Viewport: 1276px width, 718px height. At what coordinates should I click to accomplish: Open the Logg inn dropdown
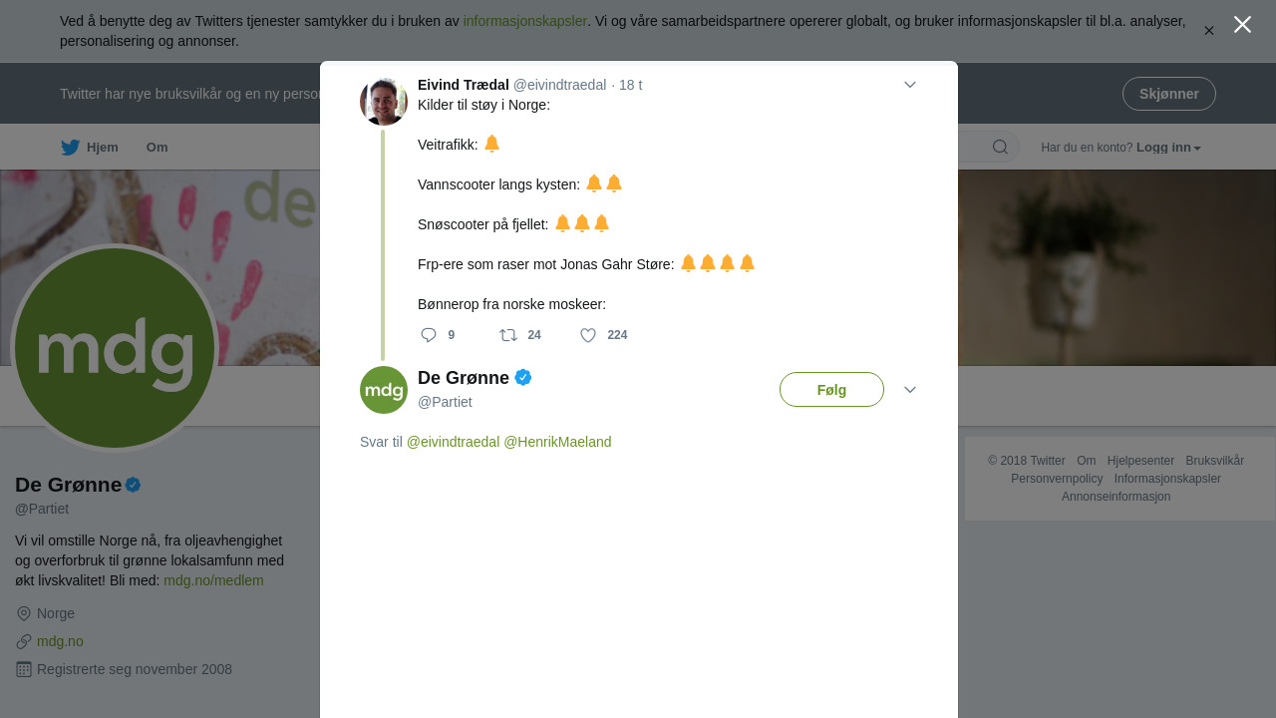[x=1168, y=148]
